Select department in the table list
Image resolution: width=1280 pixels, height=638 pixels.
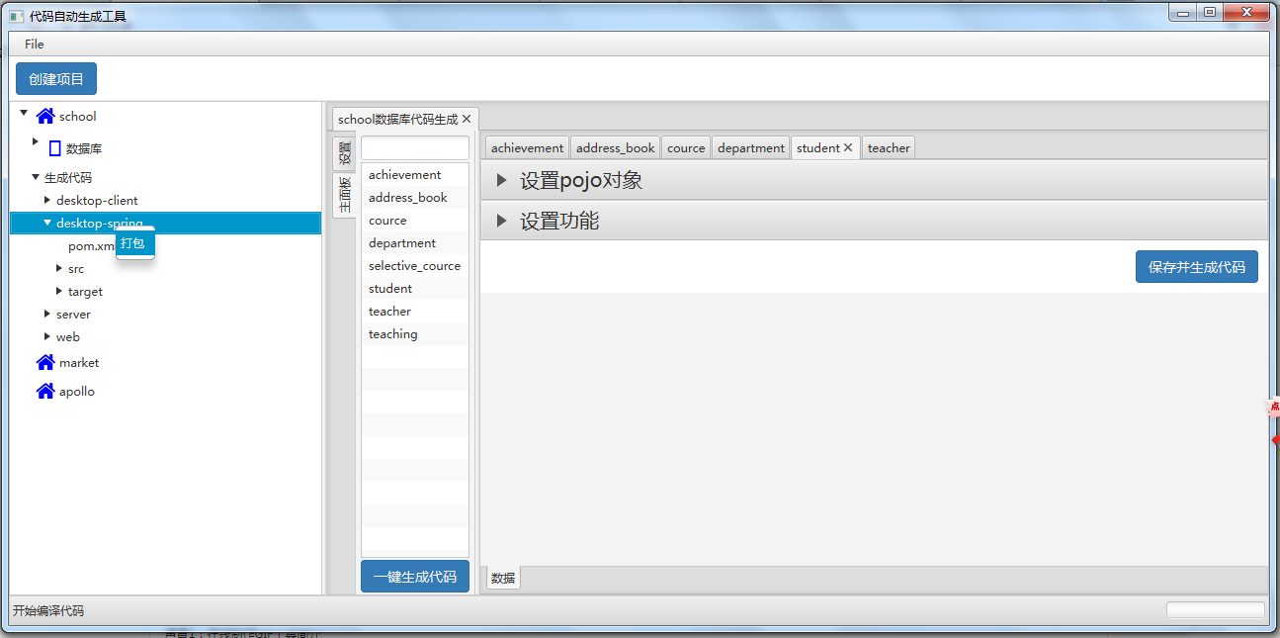[415, 242]
